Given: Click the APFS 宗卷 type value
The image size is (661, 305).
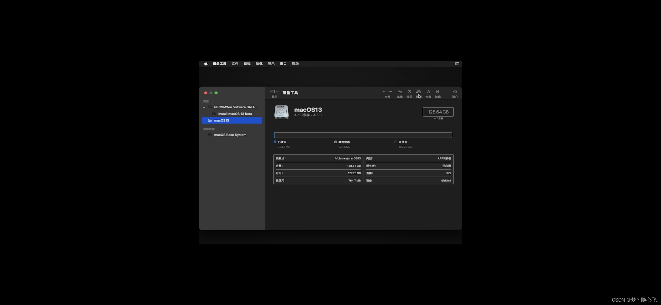Looking at the screenshot, I should click(444, 158).
